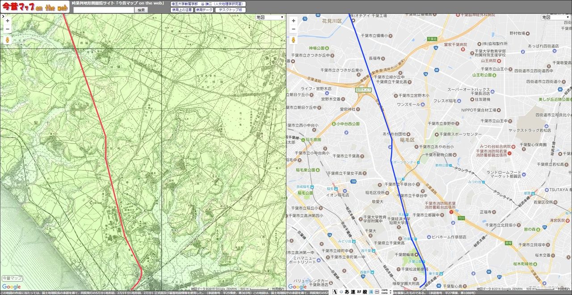This screenshot has height=295, width=572.
Task: Click the IME あ hiragana input mode icon
Action: [x=347, y=291]
